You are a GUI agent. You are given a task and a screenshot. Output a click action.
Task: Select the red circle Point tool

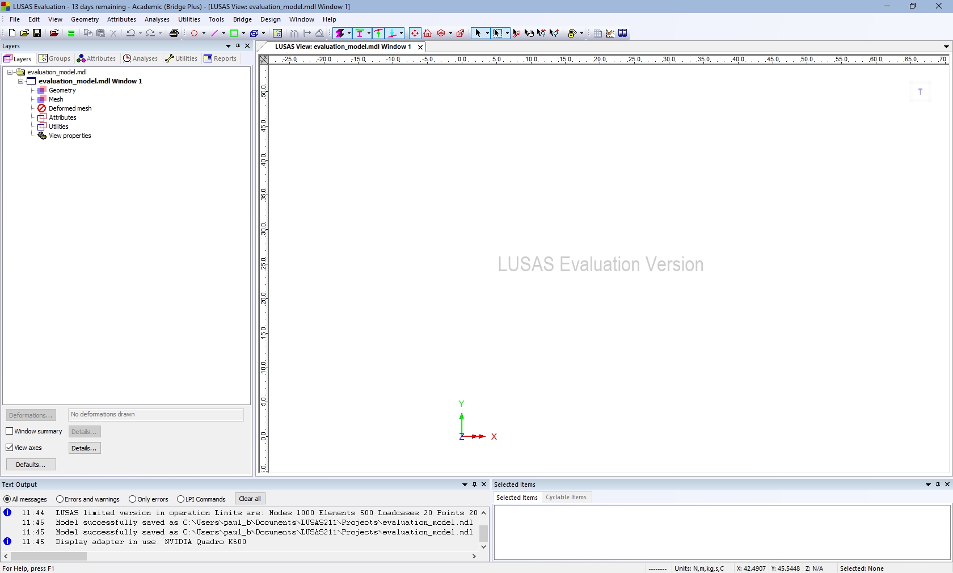pos(195,33)
